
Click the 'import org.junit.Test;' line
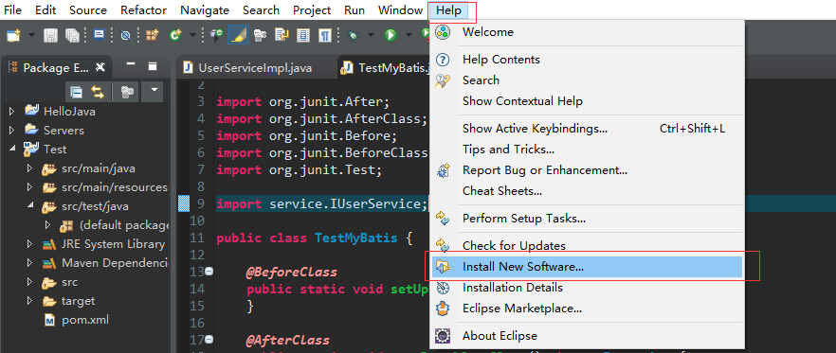[x=300, y=169]
